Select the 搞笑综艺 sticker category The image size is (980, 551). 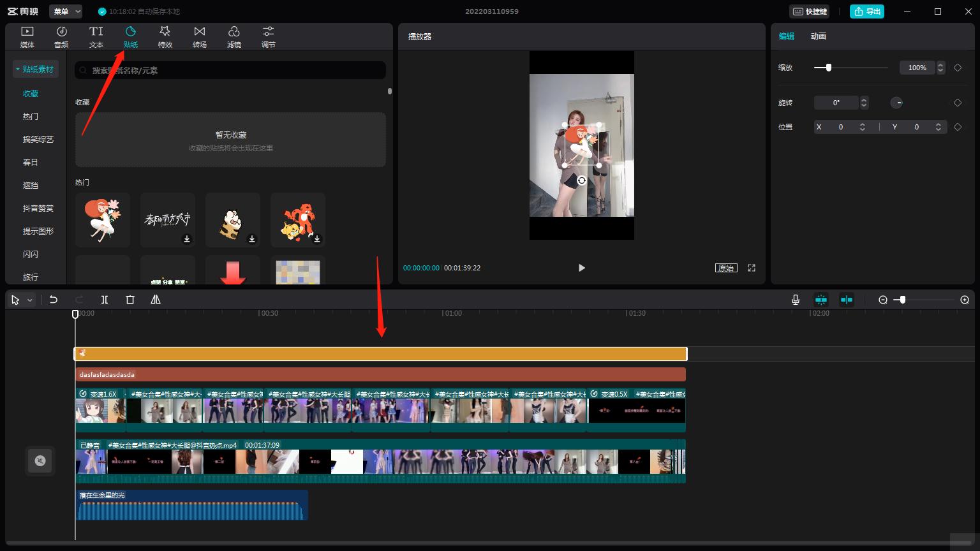click(38, 140)
